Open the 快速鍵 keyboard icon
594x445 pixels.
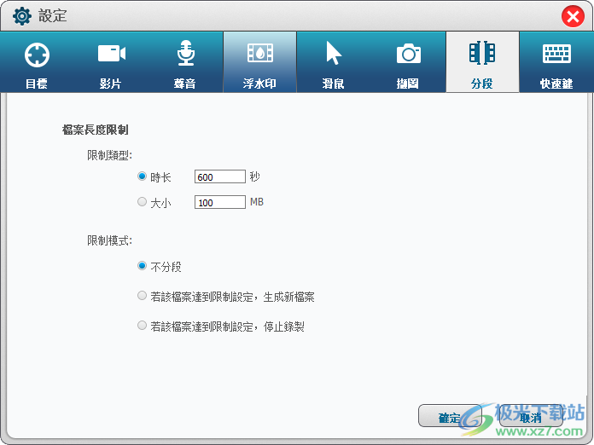(x=556, y=54)
